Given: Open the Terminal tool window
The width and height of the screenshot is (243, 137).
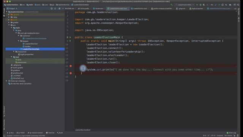Looking at the screenshot, I should (x=50, y=133).
